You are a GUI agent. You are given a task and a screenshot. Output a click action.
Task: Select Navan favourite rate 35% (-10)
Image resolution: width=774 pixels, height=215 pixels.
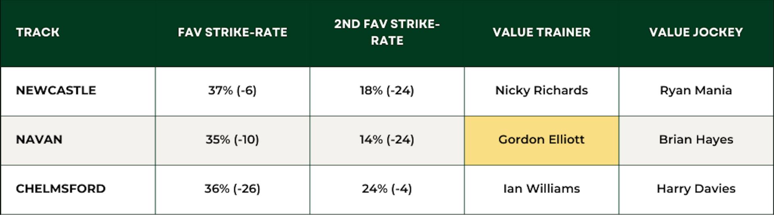(233, 140)
